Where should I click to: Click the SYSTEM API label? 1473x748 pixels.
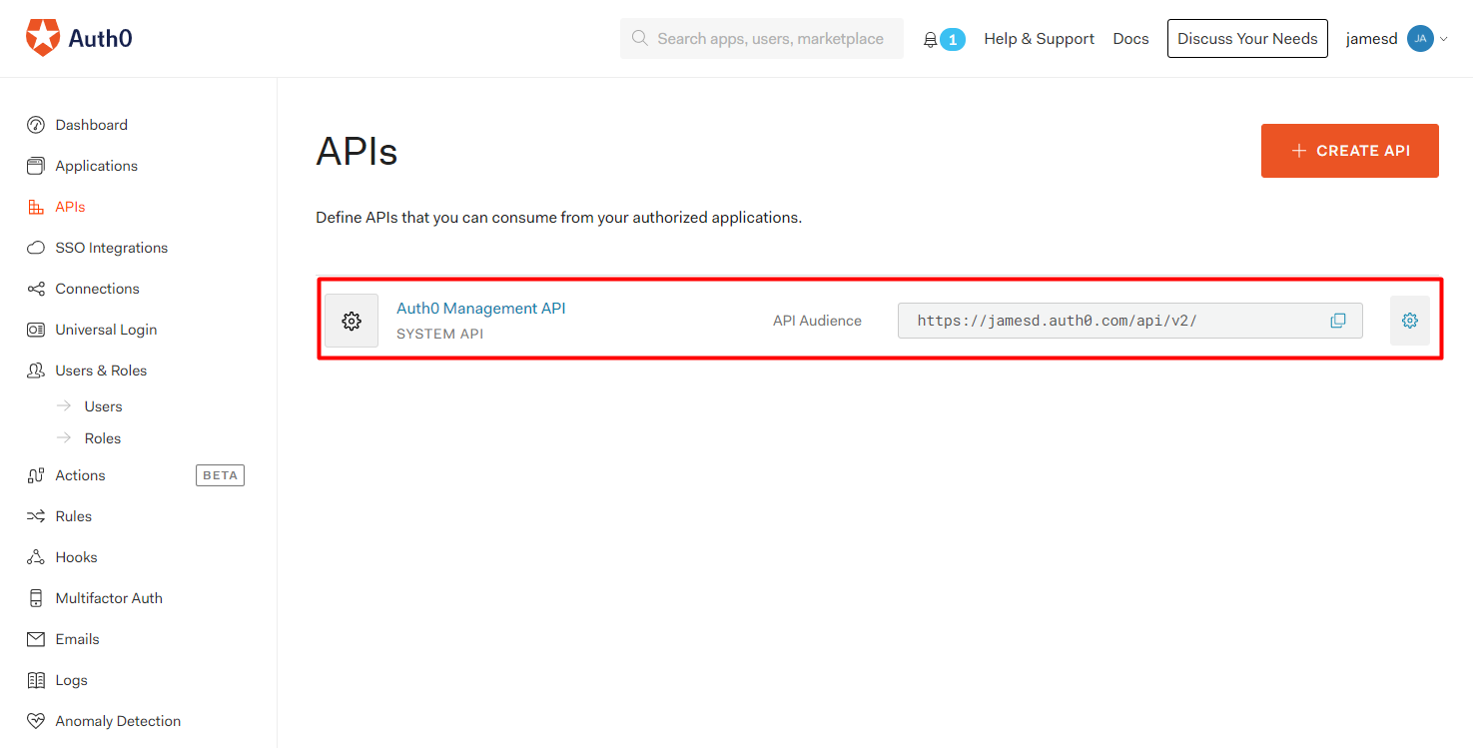click(x=440, y=334)
